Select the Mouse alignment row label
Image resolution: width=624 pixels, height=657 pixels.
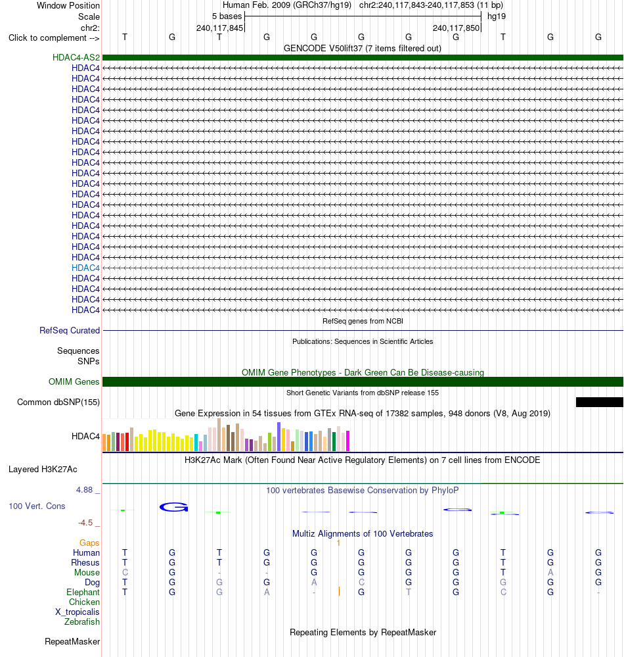point(87,572)
